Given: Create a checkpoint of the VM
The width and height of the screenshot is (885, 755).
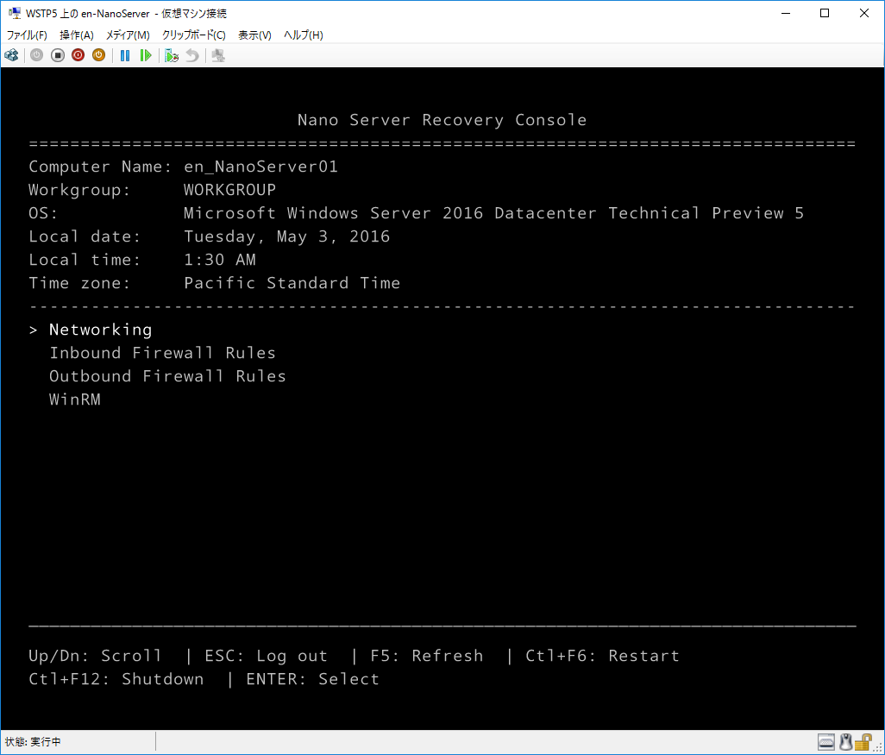Looking at the screenshot, I should [172, 55].
